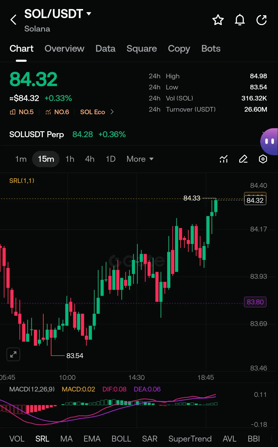The image size is (278, 447).
Task: Expand the More timeframes dropdown
Action: click(140, 159)
